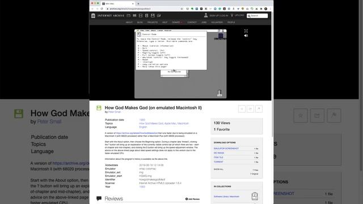This screenshot has height=204, width=363.
Task: Click the magnifier icon in Search box
Action: (249, 16)
